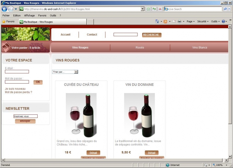This screenshot has width=233, height=168.
Task: Expand the Print options dropdown arrow
Action: [x=184, y=22]
